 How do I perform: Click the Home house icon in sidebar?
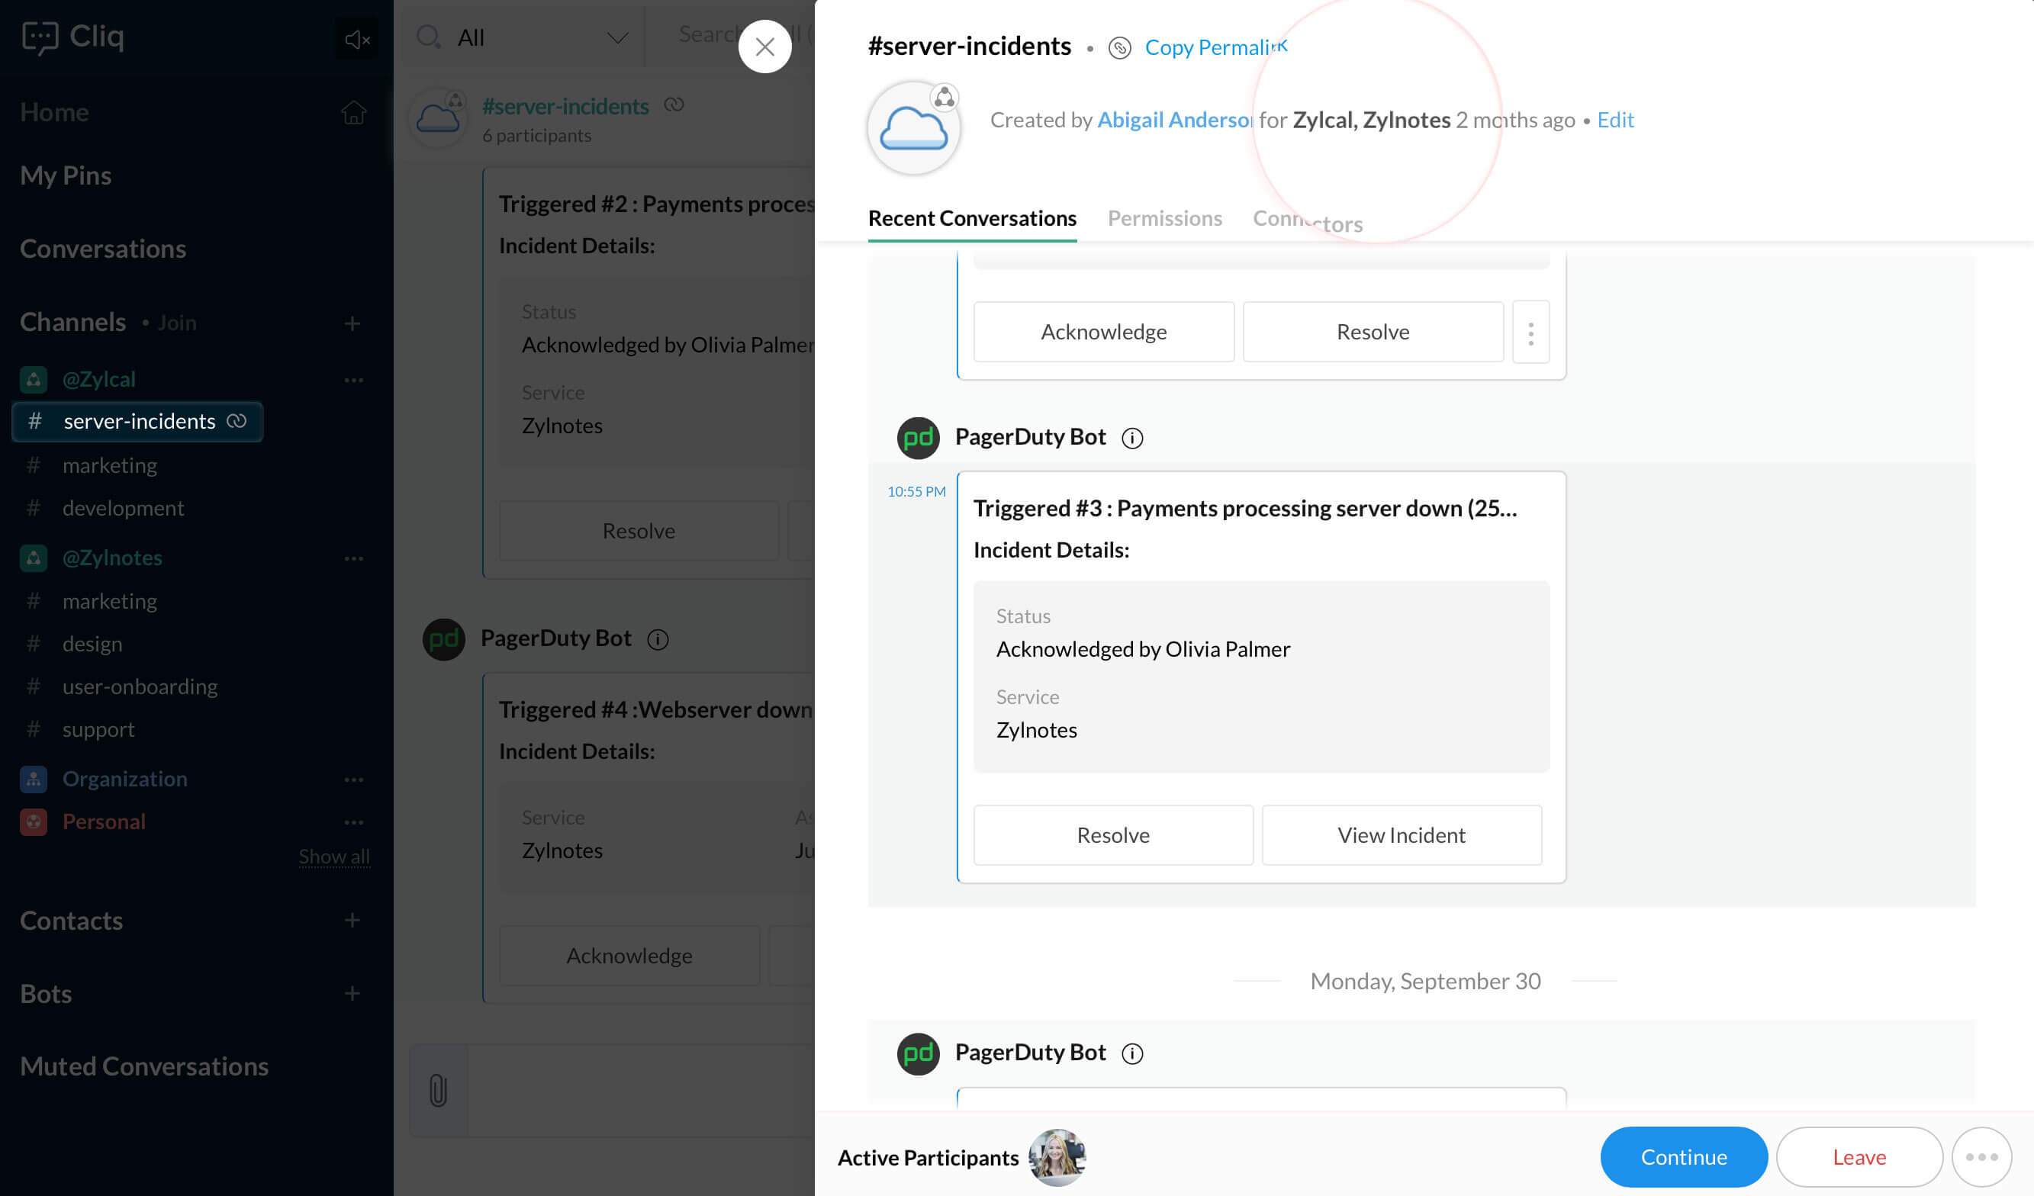click(352, 112)
